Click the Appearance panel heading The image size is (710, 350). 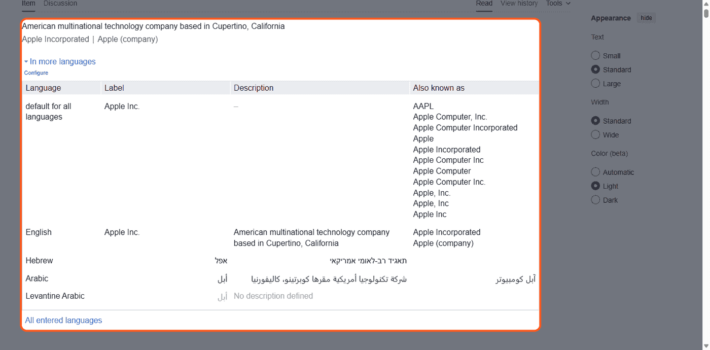(611, 18)
